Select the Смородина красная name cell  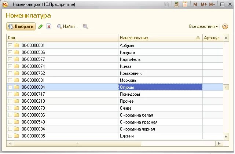(x=160, y=122)
